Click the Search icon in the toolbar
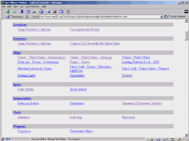189x141 pixels. (x=35, y=11)
